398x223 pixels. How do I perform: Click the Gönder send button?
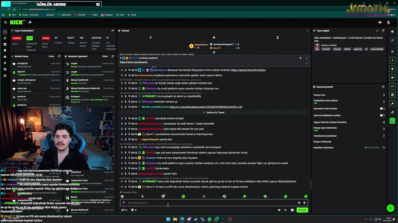pyautogui.click(x=302, y=210)
